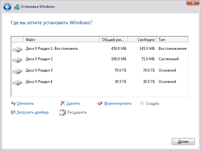Click the Загрузить драйвер disc icon

(13, 112)
